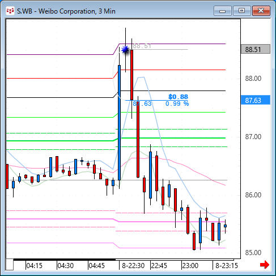Click the 04:15 time axis label
This screenshot has width=276, height=276.
point(35,266)
